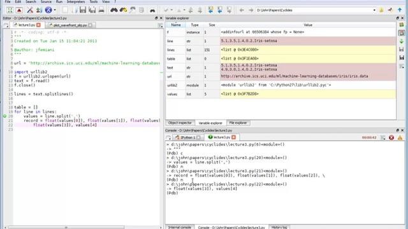Close the plot_wavefront_obj.py tab via its box
This screenshot has height=229, width=408.
point(90,25)
